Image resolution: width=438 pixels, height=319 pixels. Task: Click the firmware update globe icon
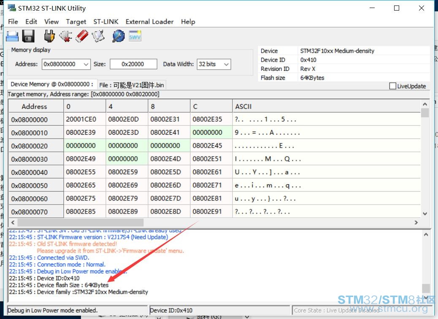pyautogui.click(x=119, y=36)
